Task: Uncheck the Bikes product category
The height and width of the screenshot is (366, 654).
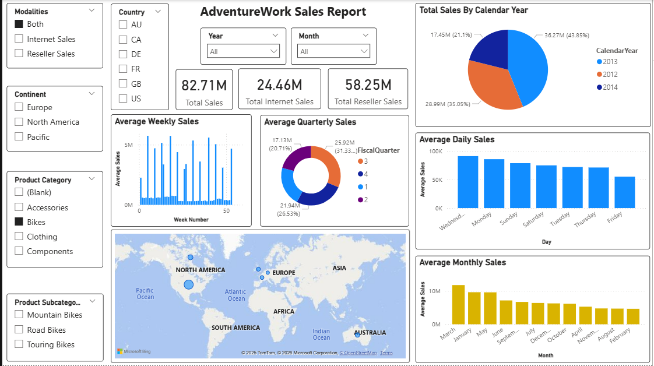Action: pos(19,222)
